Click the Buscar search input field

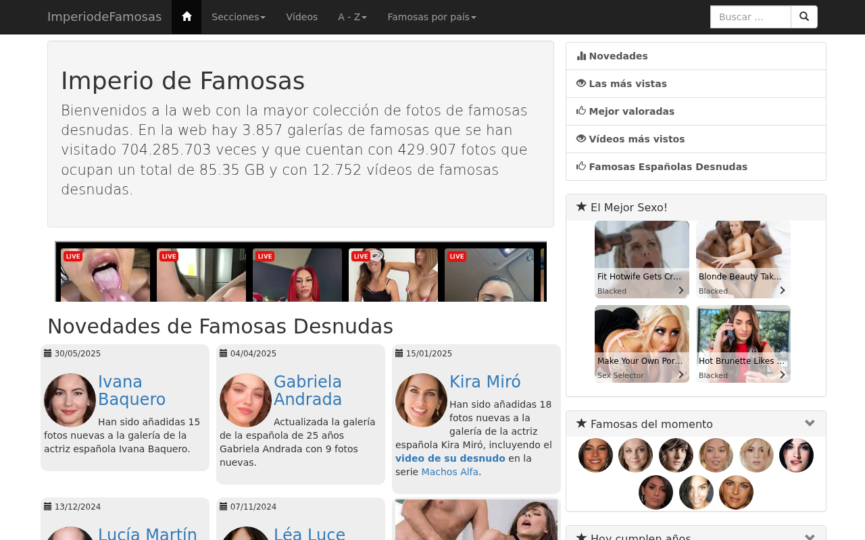[x=751, y=17]
